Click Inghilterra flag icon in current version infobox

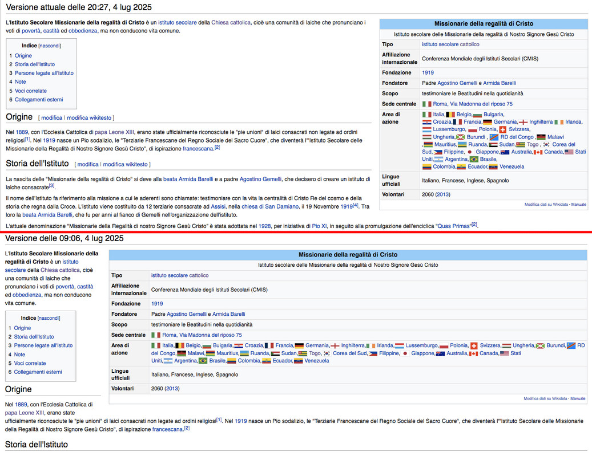coord(523,122)
